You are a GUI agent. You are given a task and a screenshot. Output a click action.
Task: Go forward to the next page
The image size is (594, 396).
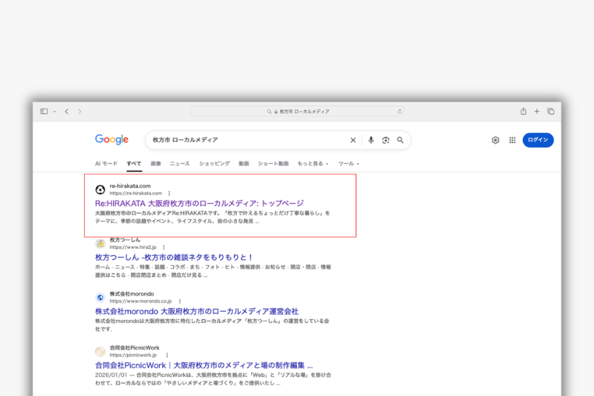[x=79, y=112]
